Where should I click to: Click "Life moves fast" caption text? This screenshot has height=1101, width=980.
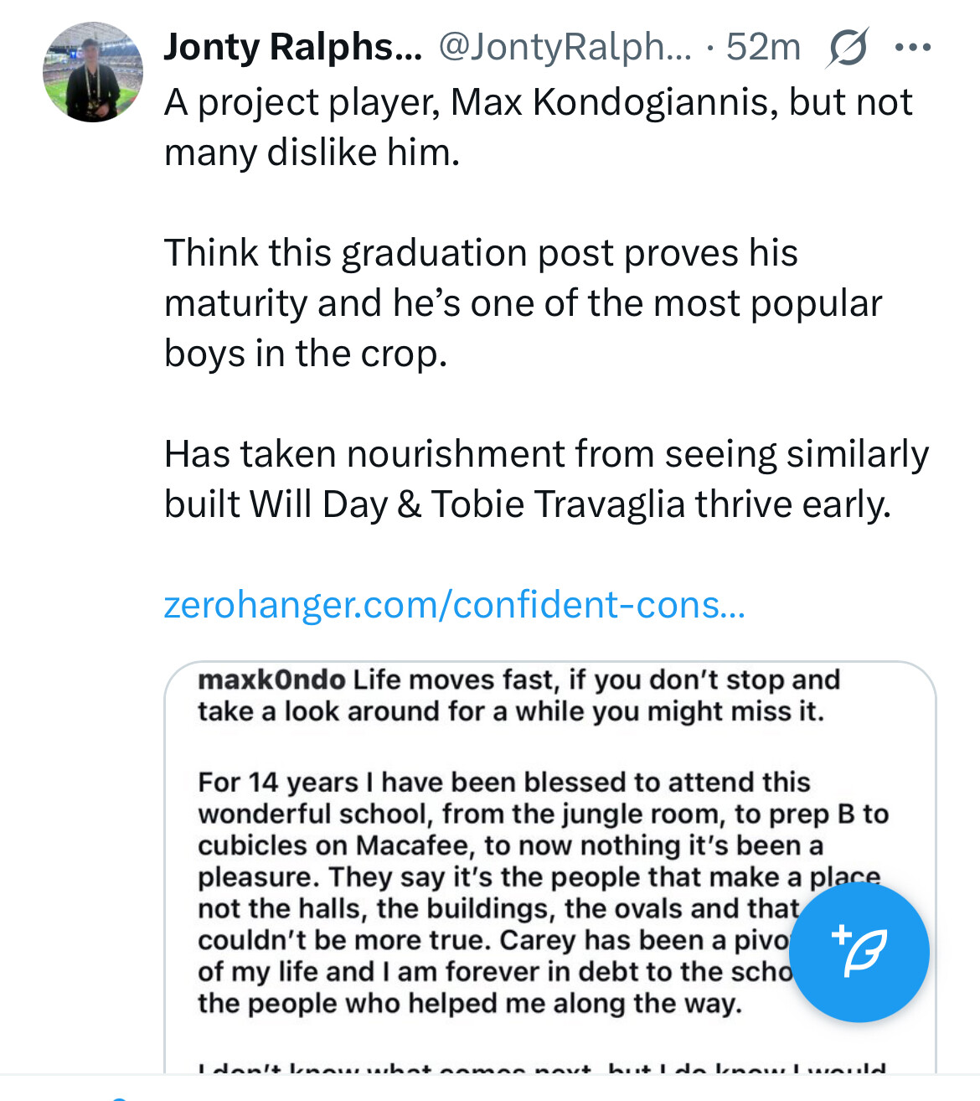[595, 680]
